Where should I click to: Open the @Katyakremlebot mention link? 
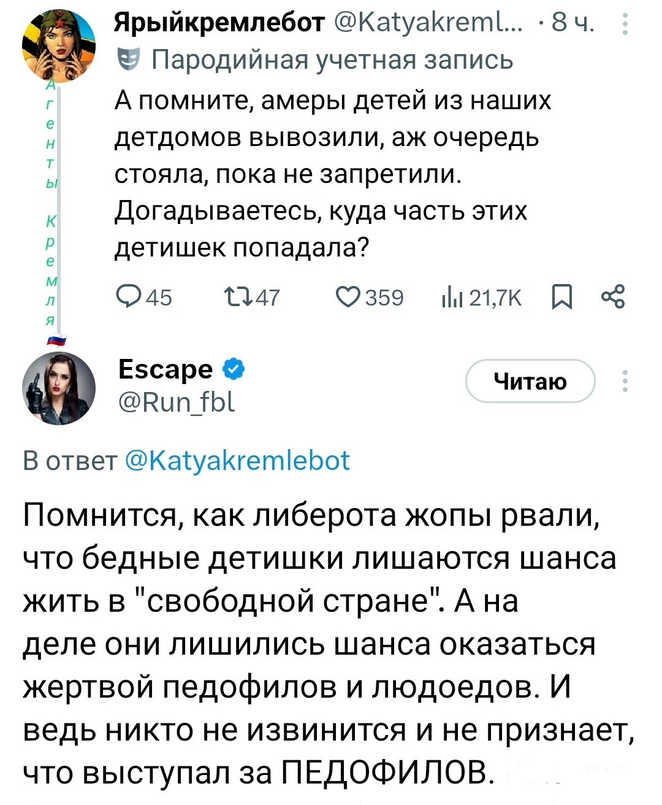[237, 460]
